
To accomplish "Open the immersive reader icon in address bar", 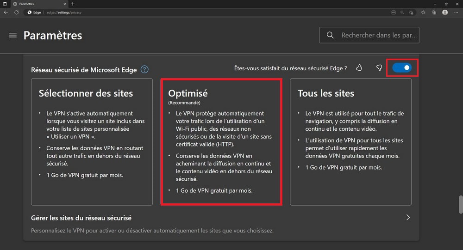I will (393, 12).
